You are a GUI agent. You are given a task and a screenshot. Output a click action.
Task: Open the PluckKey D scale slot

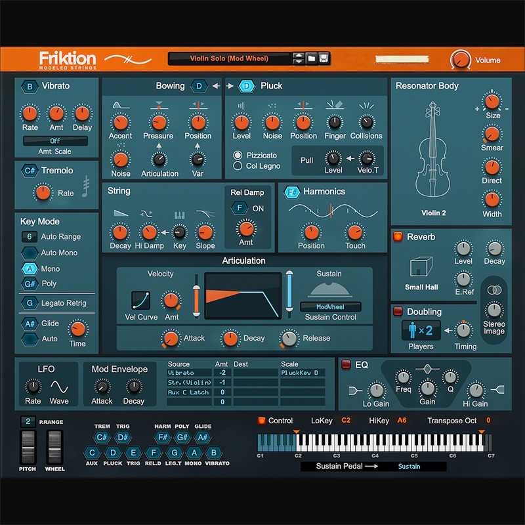point(303,373)
